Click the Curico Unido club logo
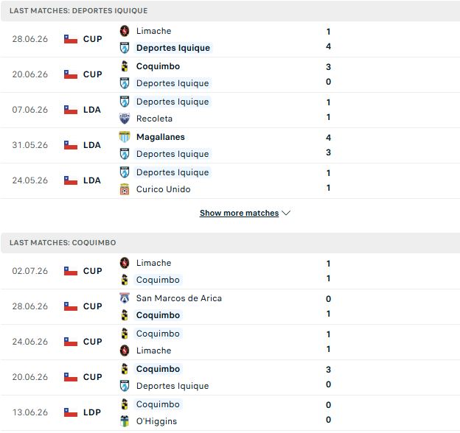The height and width of the screenshot is (433, 460). click(x=125, y=189)
